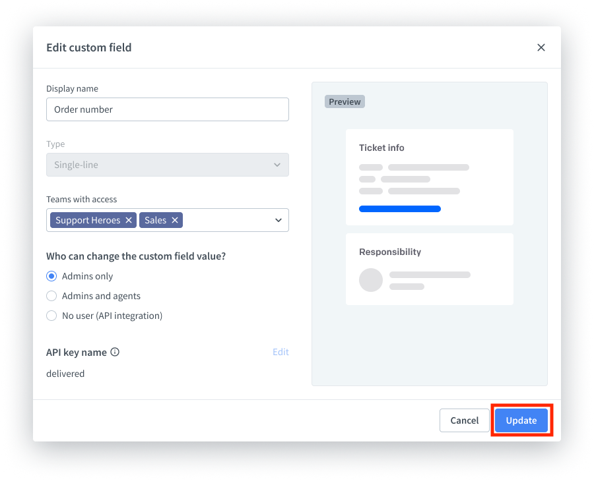The height and width of the screenshot is (481, 594).
Task: Click the Cancel button
Action: click(465, 420)
